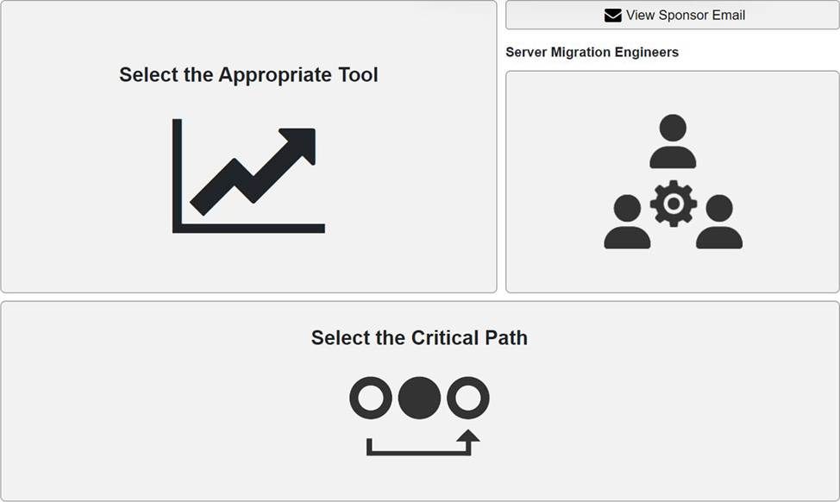The image size is (840, 502).
Task: Click the left hollow circle of critical path icon
Action: 371,398
